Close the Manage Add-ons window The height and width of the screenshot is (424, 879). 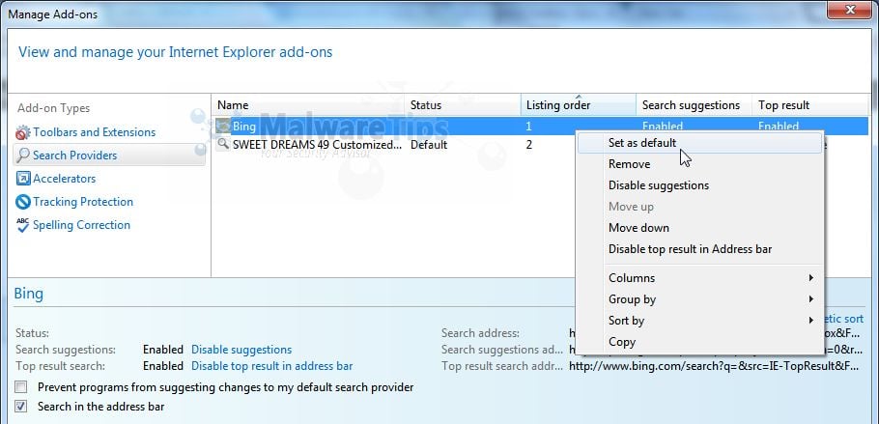[851, 9]
